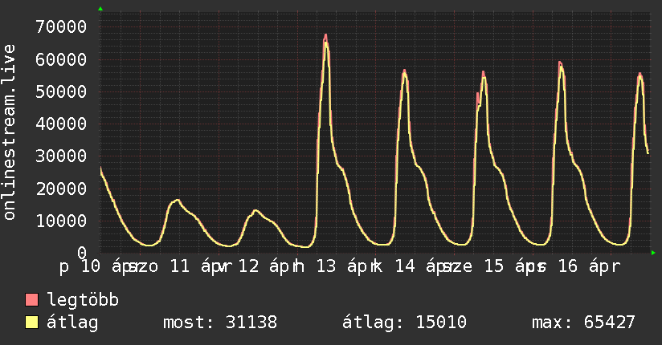662x345 pixels.
Task: Click the 30000 y-axis label
Action: (61, 156)
